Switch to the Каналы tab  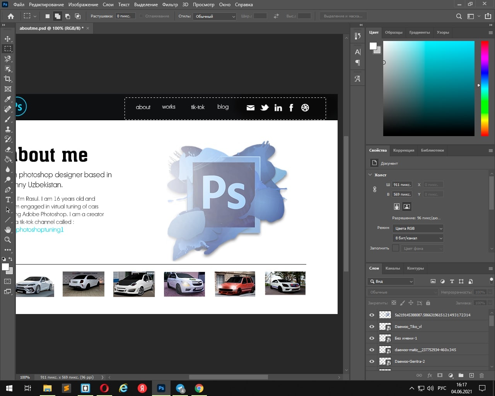pos(393,268)
